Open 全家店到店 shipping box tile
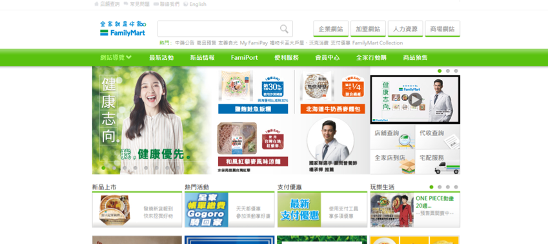This screenshot has width=548, height=244. (392, 162)
